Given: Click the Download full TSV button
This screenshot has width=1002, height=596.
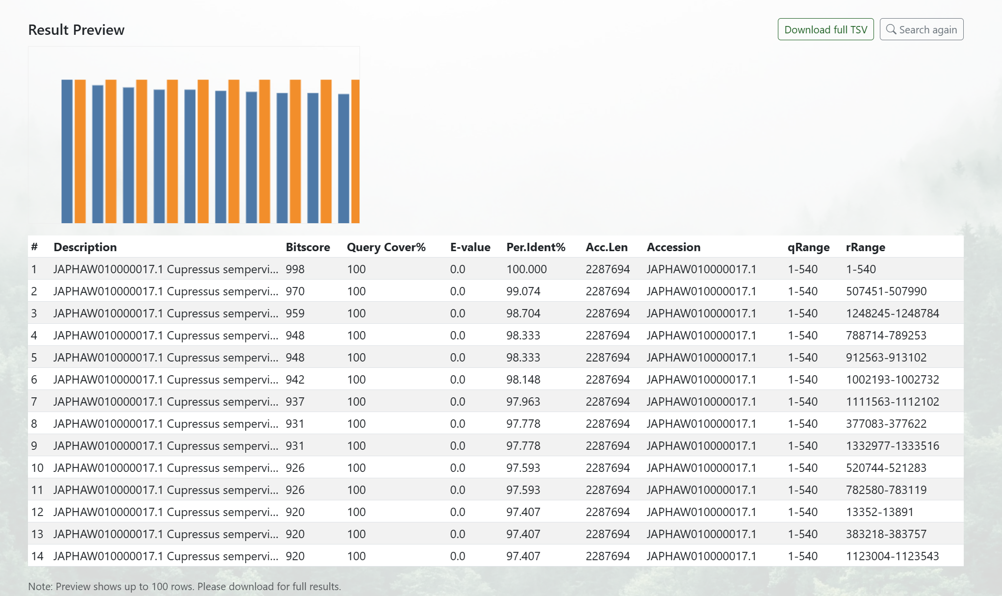Looking at the screenshot, I should click(x=825, y=29).
